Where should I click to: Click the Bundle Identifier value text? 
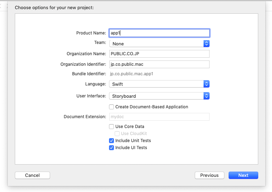[132, 74]
